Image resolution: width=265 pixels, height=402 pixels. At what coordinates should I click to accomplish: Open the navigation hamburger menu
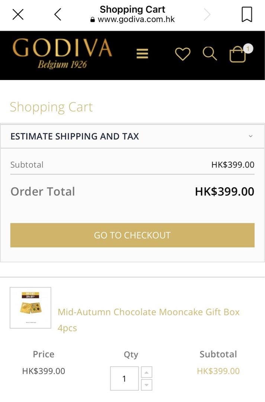[143, 54]
